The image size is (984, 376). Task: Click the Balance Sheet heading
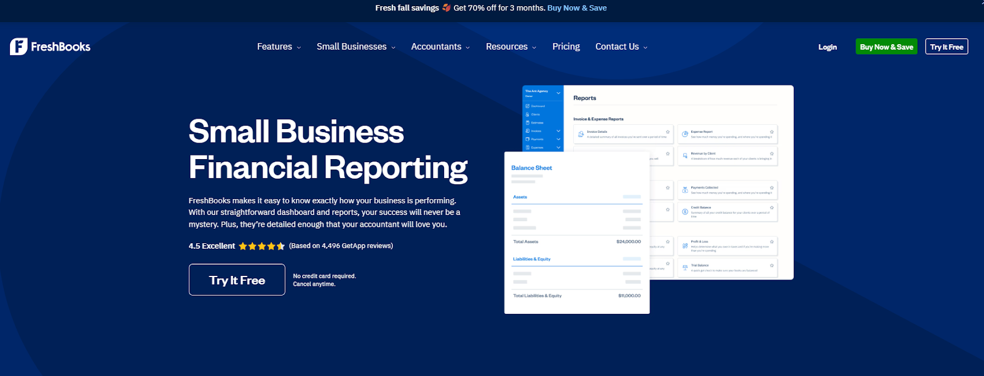click(x=531, y=168)
